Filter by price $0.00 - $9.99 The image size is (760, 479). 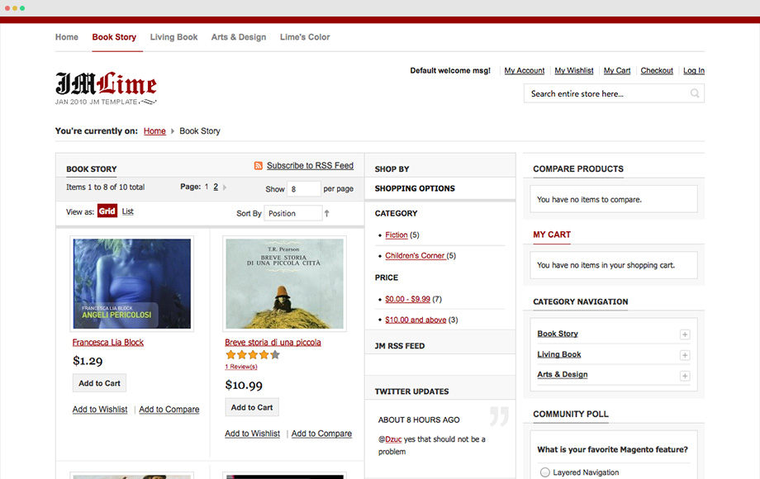407,299
